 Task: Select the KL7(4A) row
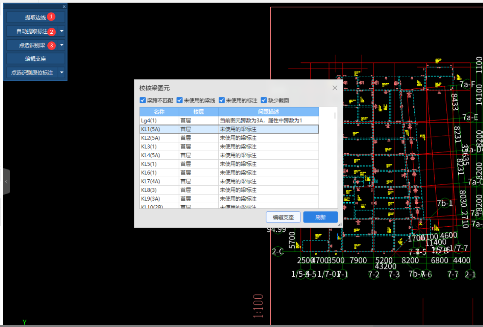click(229, 181)
